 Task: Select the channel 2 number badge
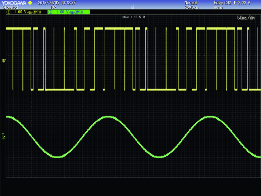coord(51,12)
